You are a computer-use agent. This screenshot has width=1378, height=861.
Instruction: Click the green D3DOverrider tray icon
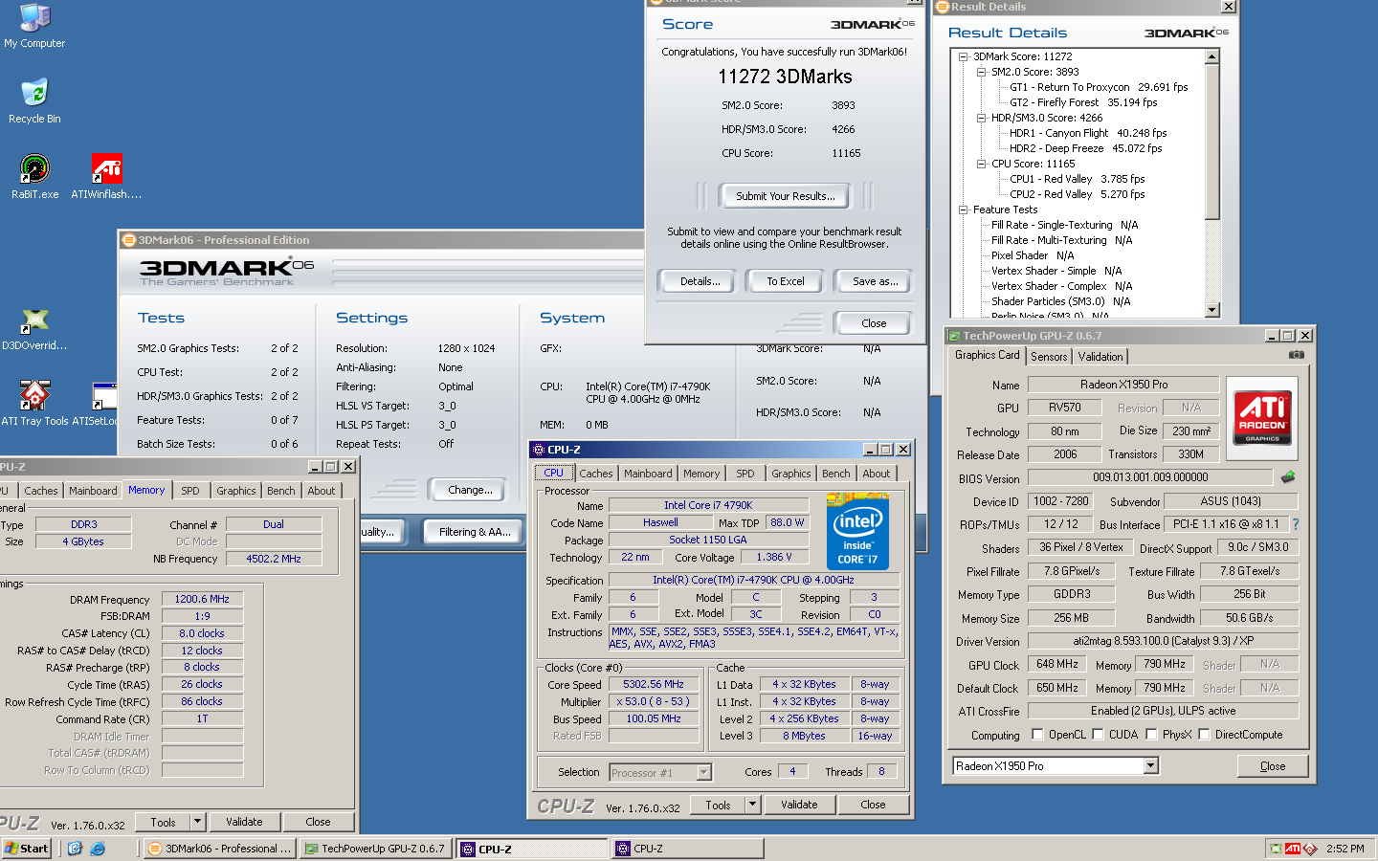click(x=1275, y=849)
